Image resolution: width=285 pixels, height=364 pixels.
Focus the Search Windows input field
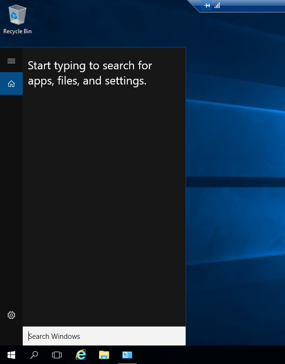104,336
